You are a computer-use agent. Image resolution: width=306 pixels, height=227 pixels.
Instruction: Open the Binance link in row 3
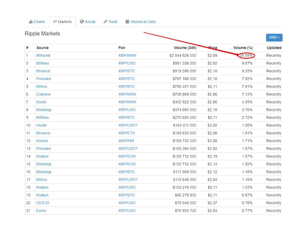[43, 71]
